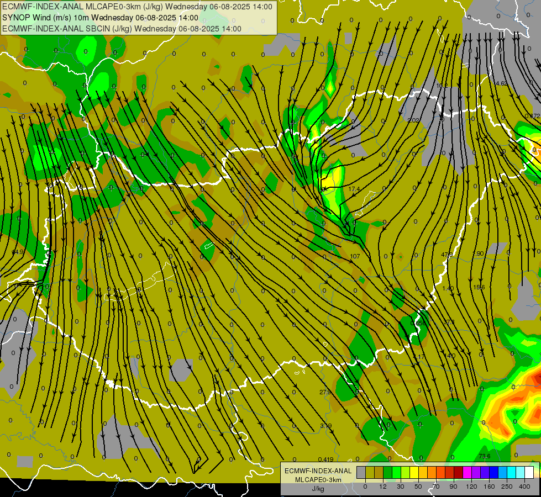Click the lime swatch after the 30 tick

[406, 472]
